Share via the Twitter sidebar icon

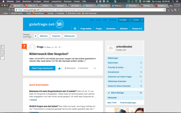[2, 58]
